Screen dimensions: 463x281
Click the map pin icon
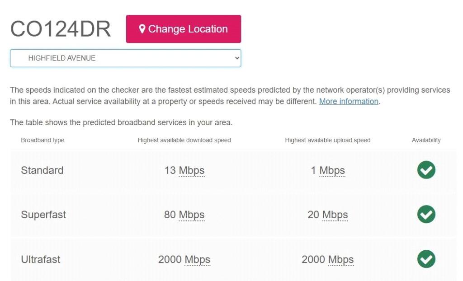pos(142,29)
